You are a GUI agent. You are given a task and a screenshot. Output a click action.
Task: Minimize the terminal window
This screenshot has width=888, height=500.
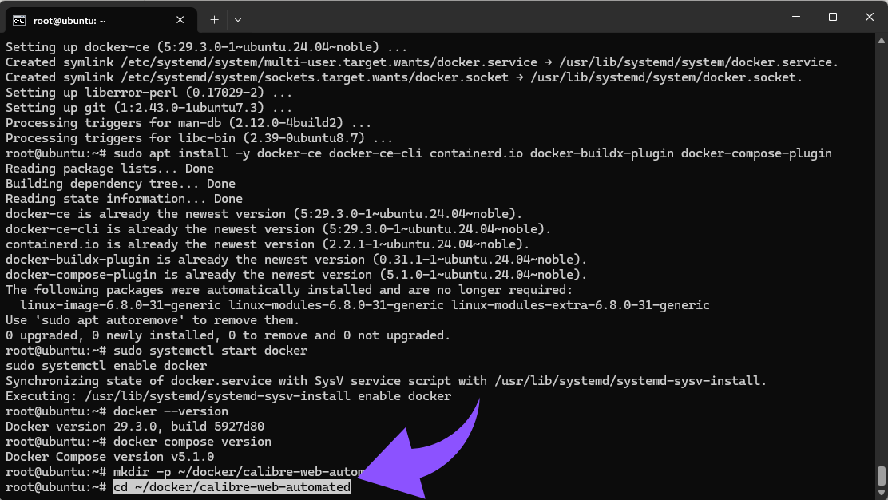[796, 17]
